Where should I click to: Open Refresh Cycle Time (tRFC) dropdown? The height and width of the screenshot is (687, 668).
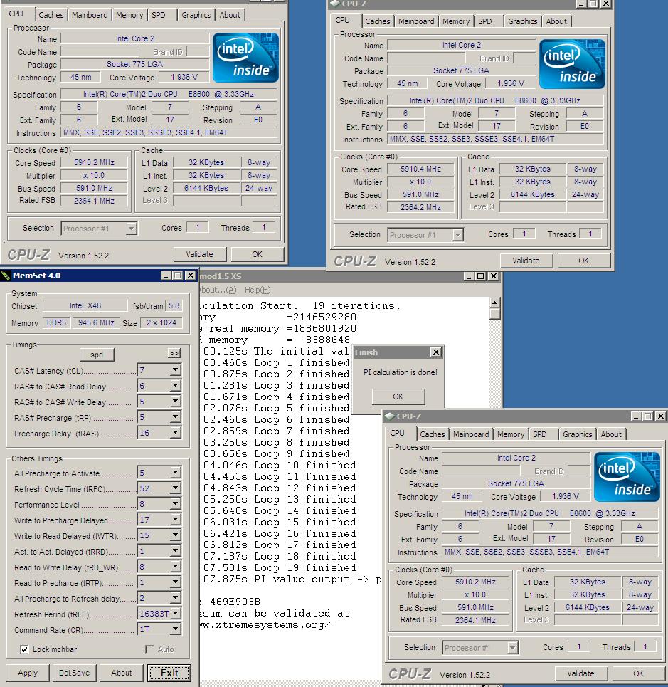[175, 488]
